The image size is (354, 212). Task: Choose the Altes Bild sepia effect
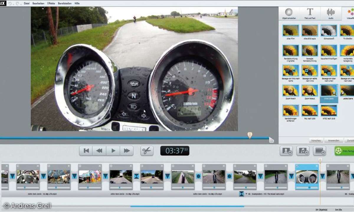coord(310,31)
